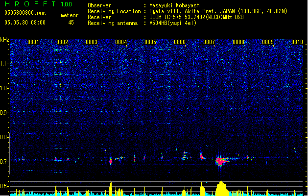Click the Observer label
Screen dimensions: 308x196
coord(99,5)
